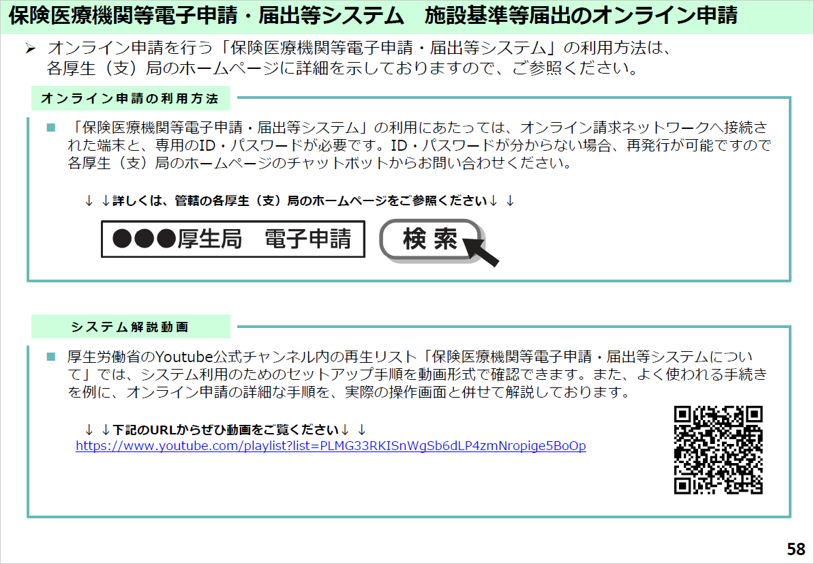The height and width of the screenshot is (564, 814).
Task: Click the 検索 search button graphic
Action: [x=432, y=240]
